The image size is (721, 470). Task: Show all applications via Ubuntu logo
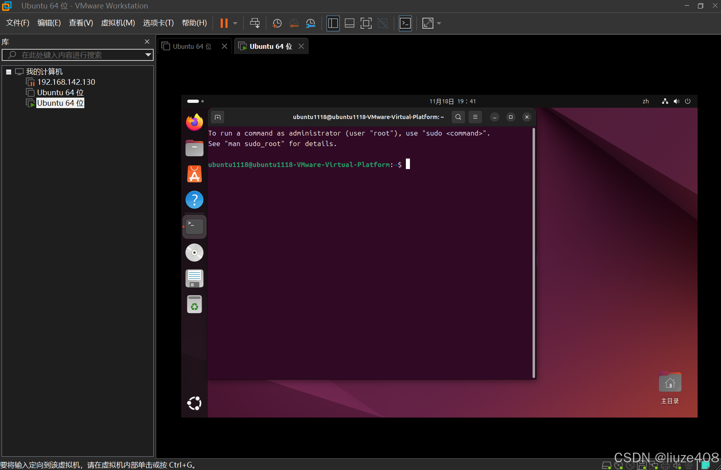[x=194, y=403]
